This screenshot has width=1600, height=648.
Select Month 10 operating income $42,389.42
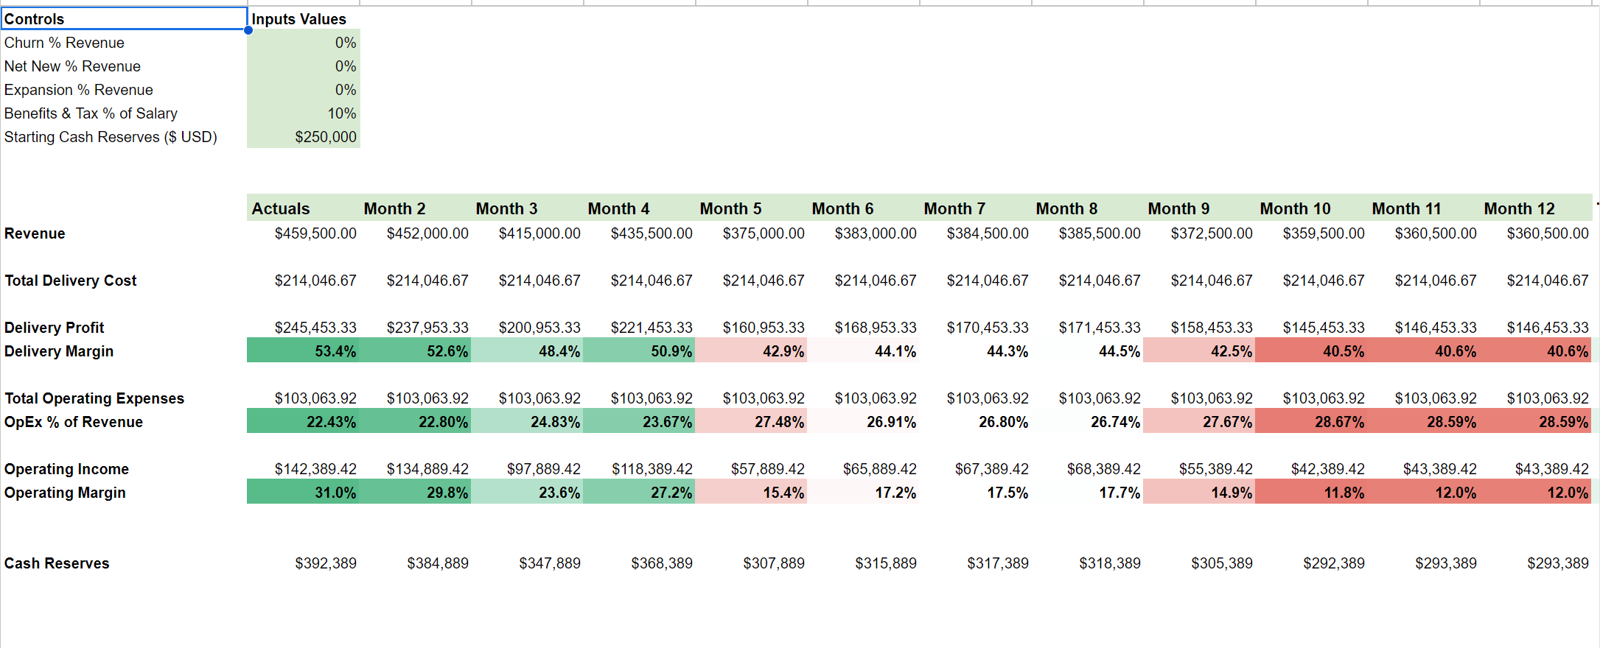[x=1312, y=469]
